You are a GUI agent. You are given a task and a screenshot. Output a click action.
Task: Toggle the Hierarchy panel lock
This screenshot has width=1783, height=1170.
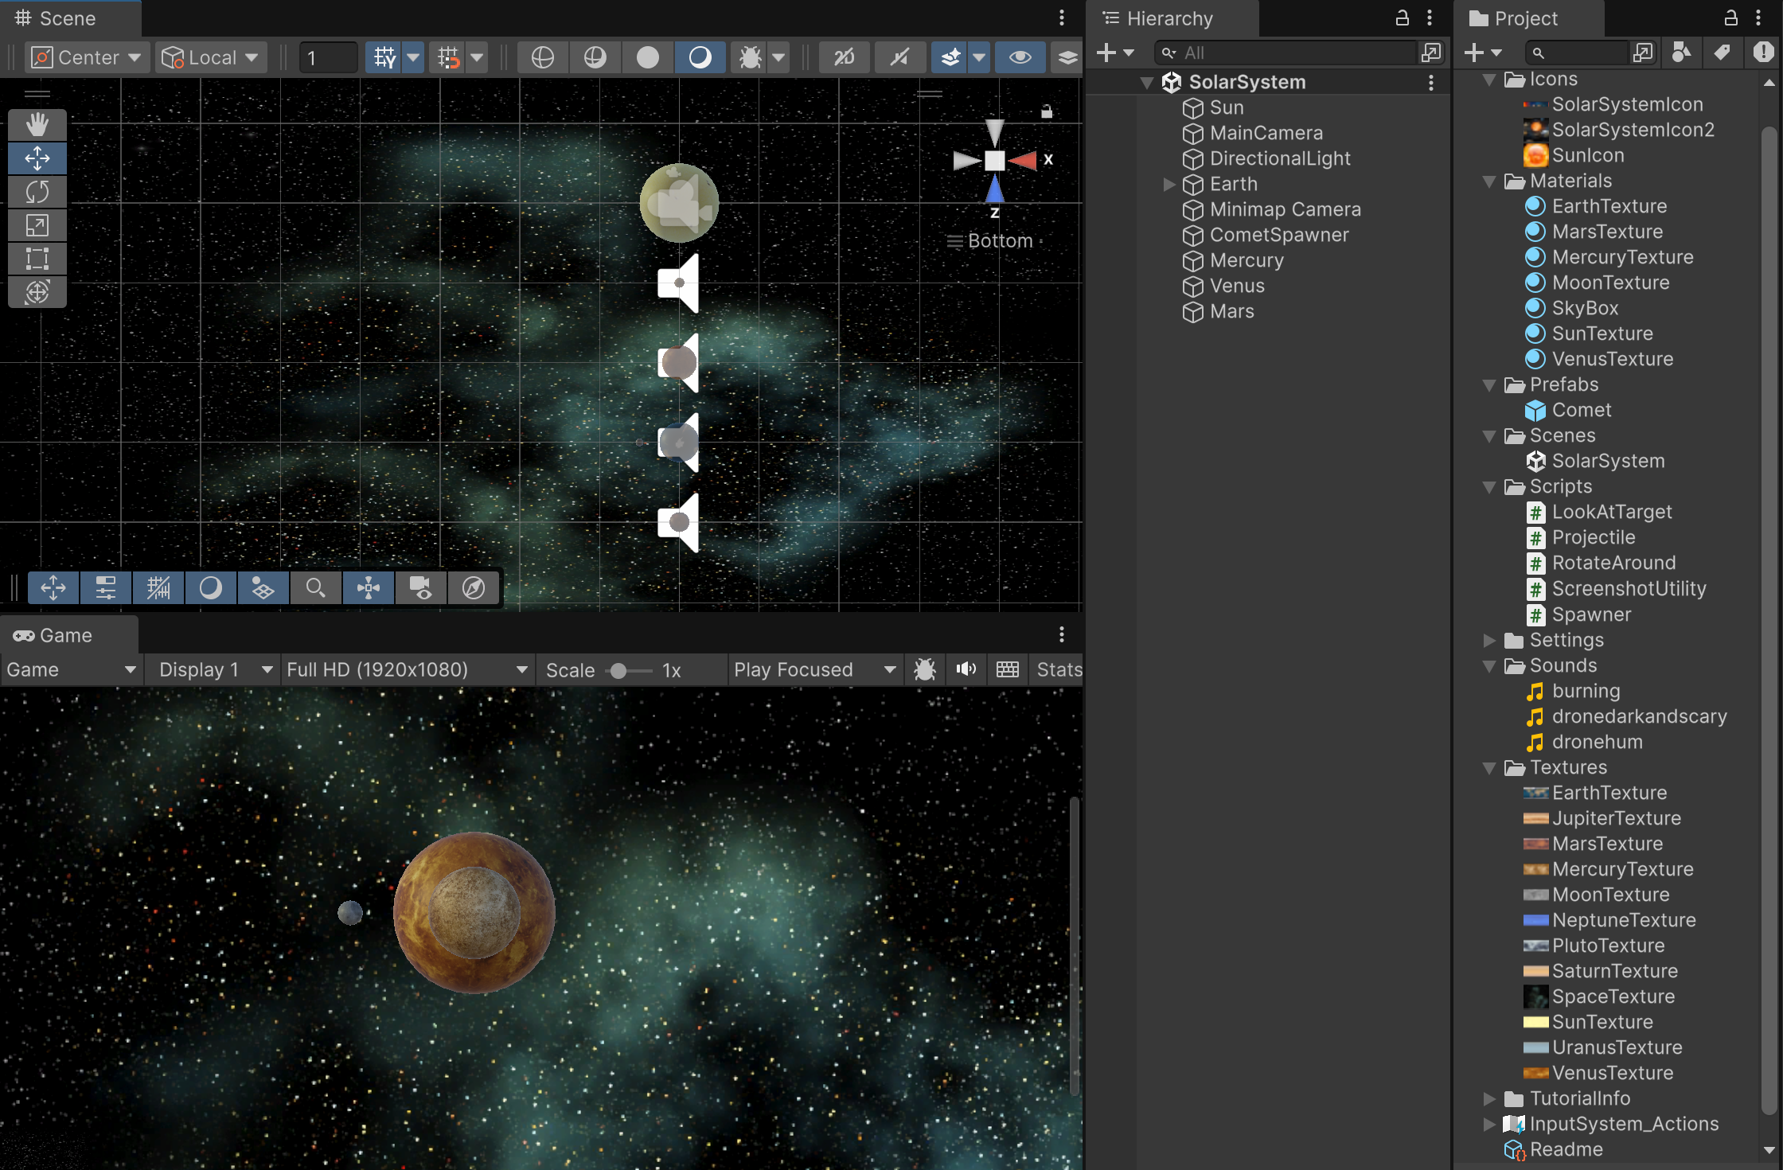point(1402,18)
